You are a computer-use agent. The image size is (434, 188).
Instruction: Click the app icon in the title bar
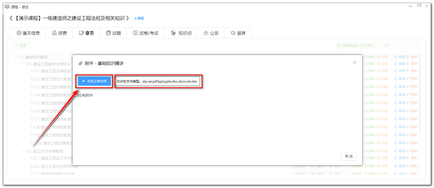(x=8, y=7)
